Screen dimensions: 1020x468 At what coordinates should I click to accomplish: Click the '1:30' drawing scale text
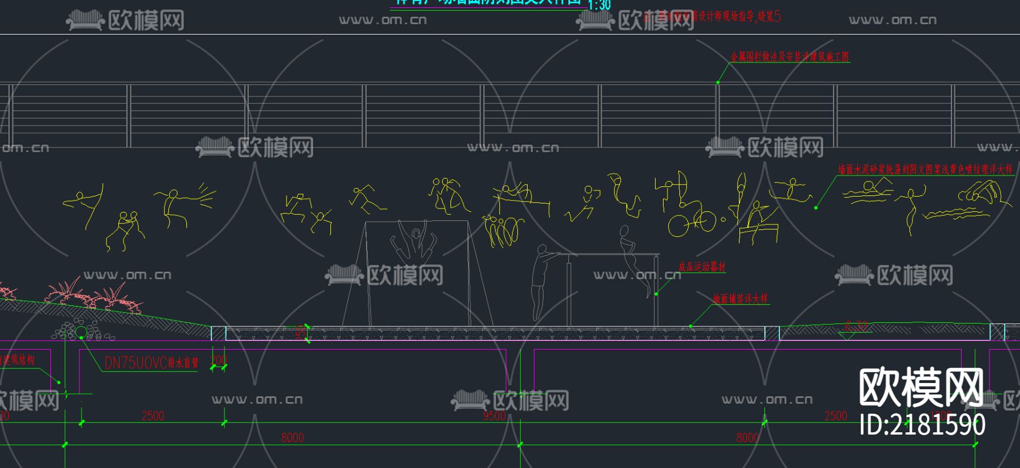pos(599,5)
